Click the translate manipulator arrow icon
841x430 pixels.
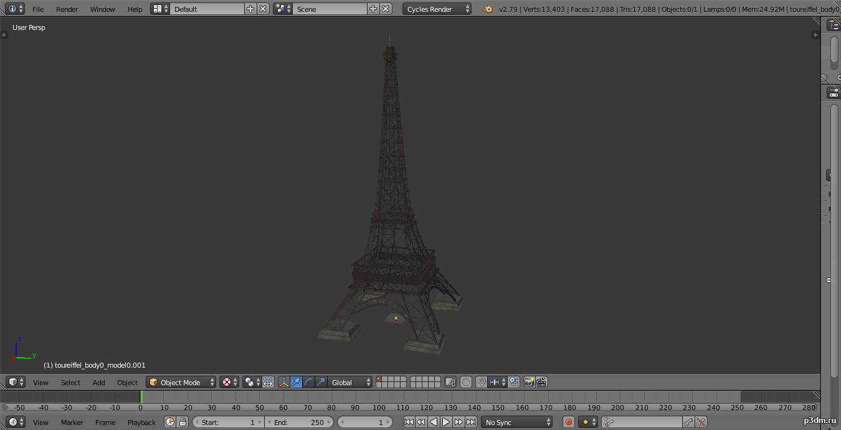pos(297,382)
